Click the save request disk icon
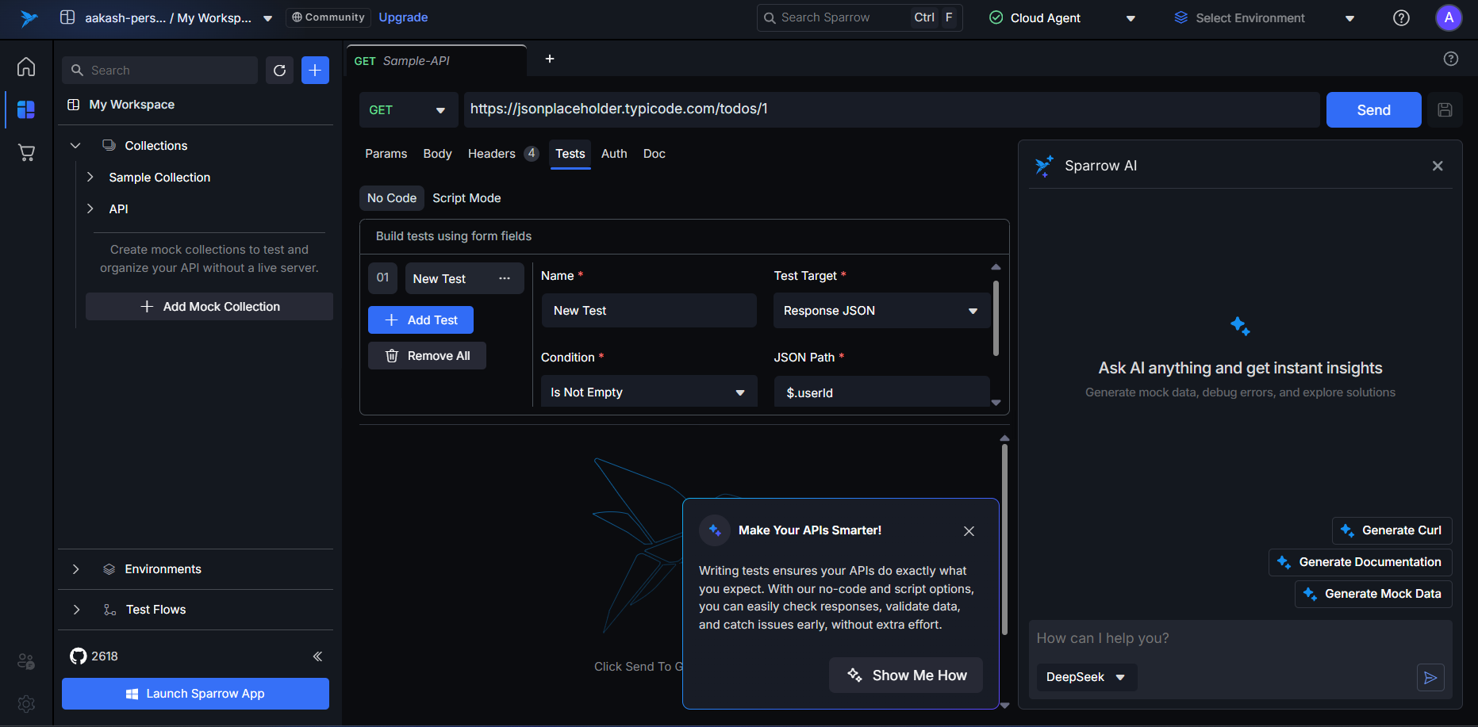This screenshot has width=1478, height=727. [1445, 110]
